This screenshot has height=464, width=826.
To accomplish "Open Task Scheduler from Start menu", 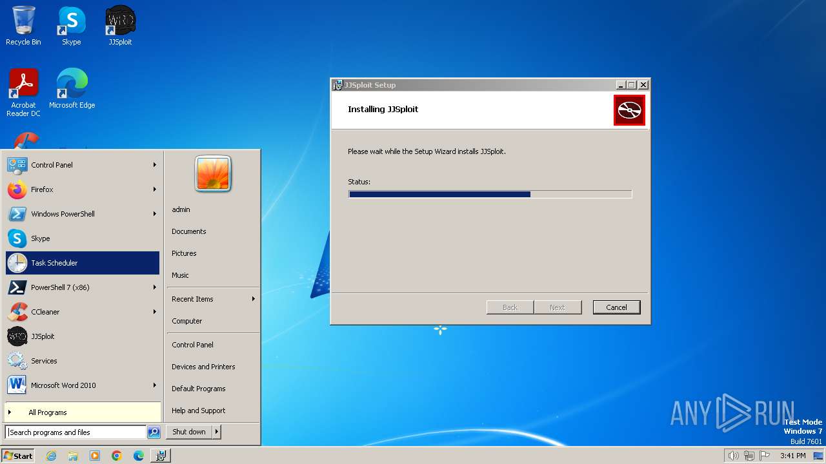I will (x=83, y=263).
